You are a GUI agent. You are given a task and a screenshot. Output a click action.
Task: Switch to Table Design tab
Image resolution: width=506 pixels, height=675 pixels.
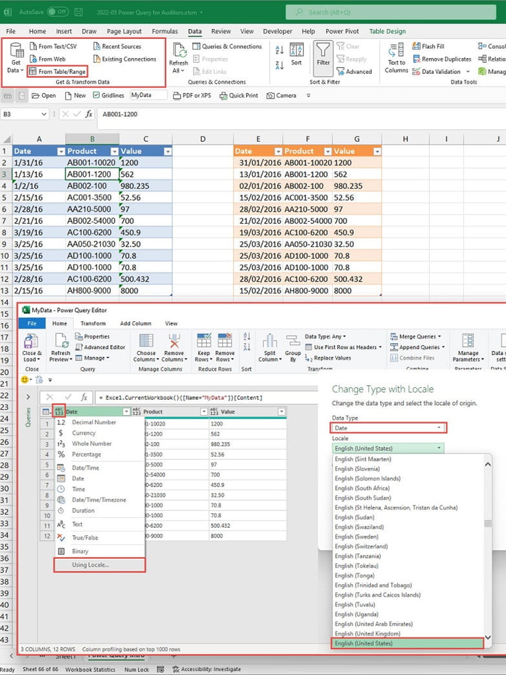(387, 31)
